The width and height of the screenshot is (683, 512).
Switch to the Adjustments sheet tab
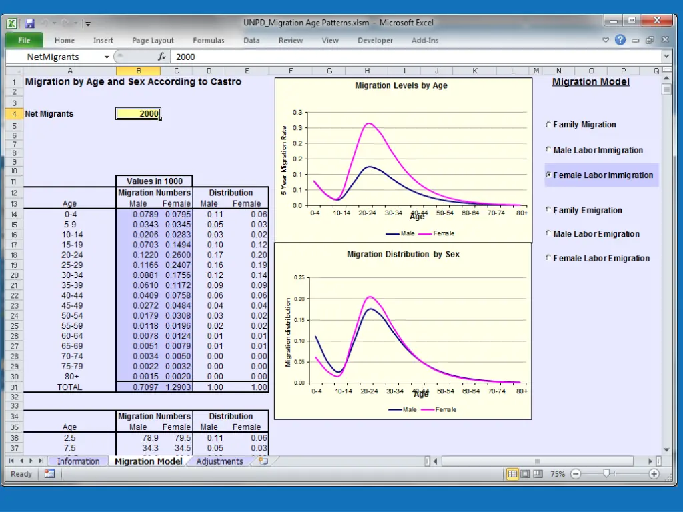[219, 461]
